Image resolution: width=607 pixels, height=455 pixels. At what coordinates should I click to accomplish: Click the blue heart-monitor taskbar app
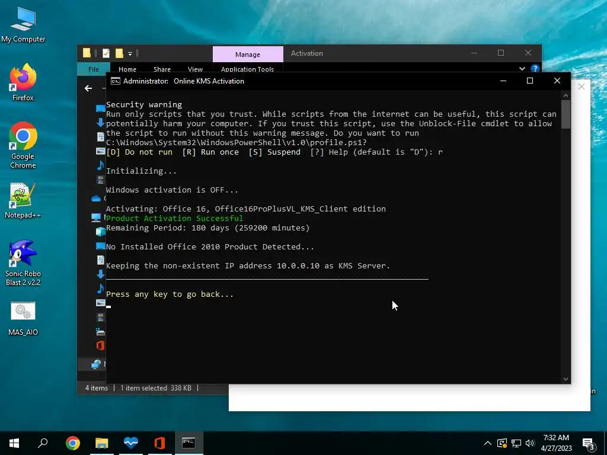(x=131, y=443)
